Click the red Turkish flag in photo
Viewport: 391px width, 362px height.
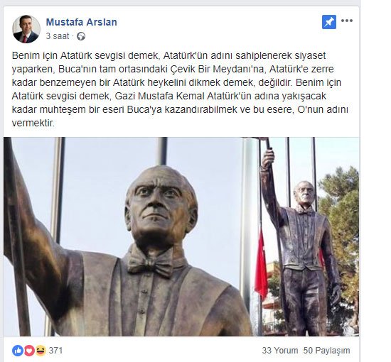[x=261, y=265]
